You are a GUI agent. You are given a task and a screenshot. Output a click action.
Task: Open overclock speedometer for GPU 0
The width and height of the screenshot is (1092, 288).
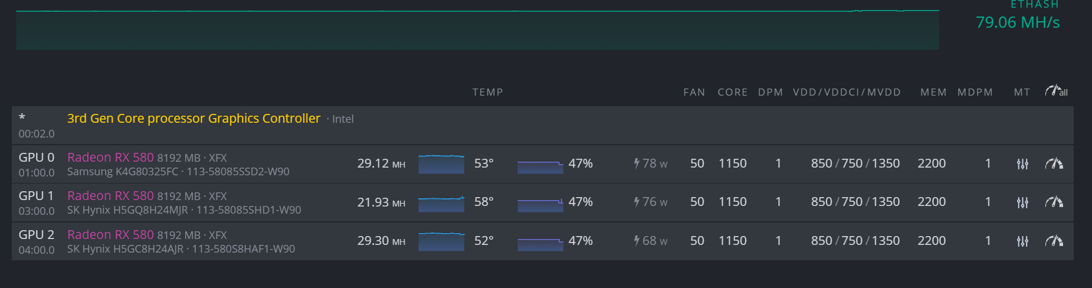tap(1054, 163)
